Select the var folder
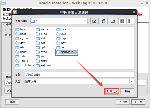The width and height of the screenshot is (151, 108). (61, 47)
